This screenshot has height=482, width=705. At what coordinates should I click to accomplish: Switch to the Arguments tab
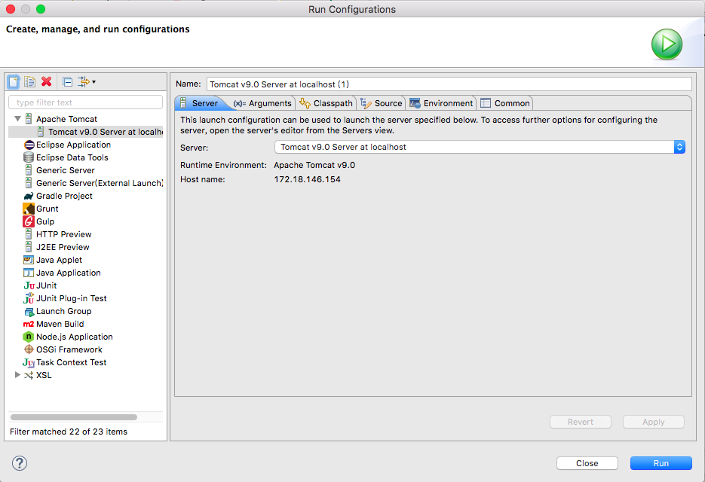point(263,103)
